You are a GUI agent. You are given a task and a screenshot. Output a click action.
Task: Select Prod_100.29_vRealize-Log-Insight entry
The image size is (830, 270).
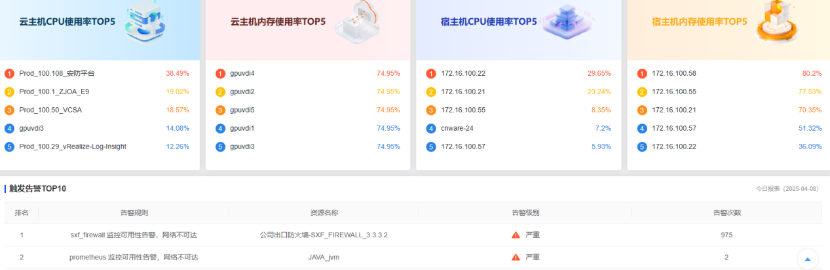coord(73,146)
